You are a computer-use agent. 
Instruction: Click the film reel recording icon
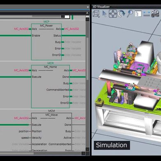click(x=155, y=14)
